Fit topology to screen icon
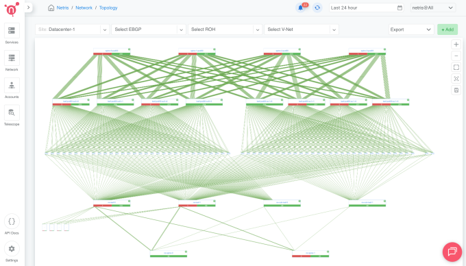The width and height of the screenshot is (466, 266). (x=456, y=67)
